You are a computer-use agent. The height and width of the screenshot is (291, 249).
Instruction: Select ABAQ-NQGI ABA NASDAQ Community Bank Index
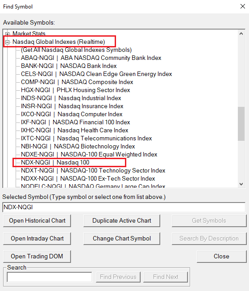(91, 58)
